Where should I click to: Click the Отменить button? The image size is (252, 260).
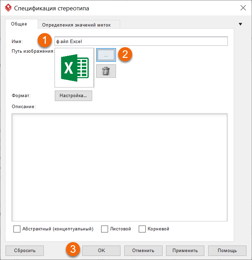pyautogui.click(x=143, y=250)
